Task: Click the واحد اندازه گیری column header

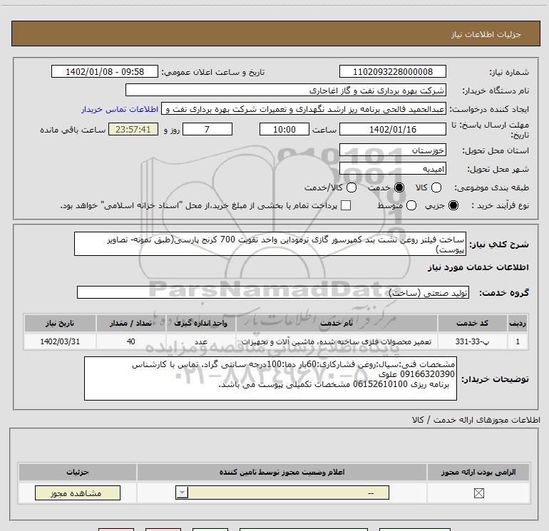Action: point(200,323)
